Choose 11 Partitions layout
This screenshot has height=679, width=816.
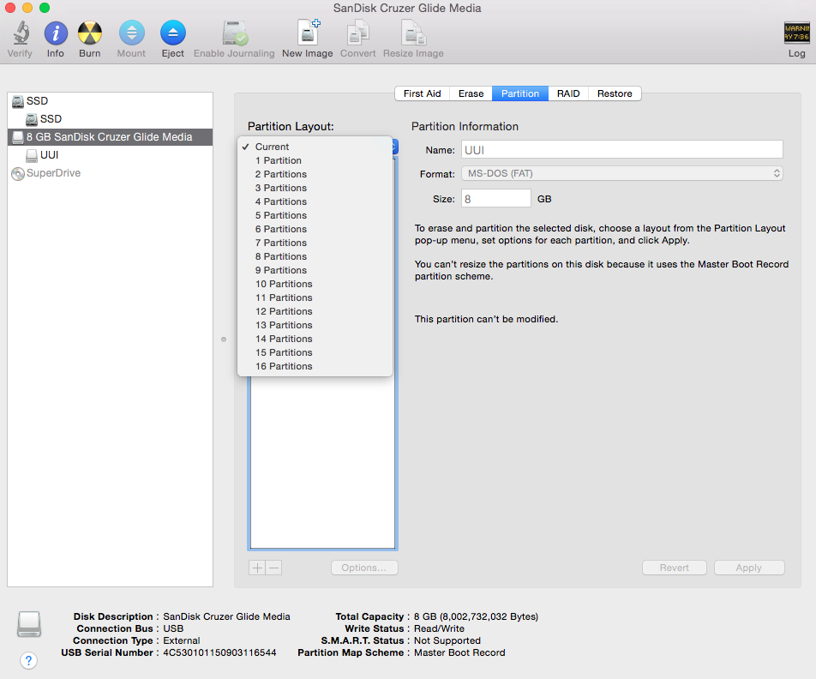(x=315, y=297)
